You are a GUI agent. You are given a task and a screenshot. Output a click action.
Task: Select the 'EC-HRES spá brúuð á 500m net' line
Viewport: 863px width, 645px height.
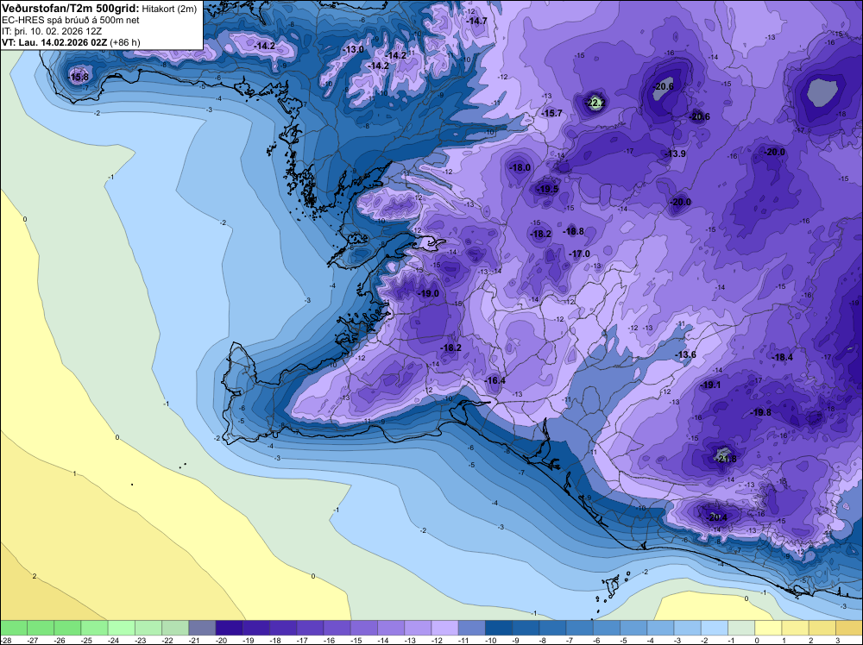[x=71, y=21]
